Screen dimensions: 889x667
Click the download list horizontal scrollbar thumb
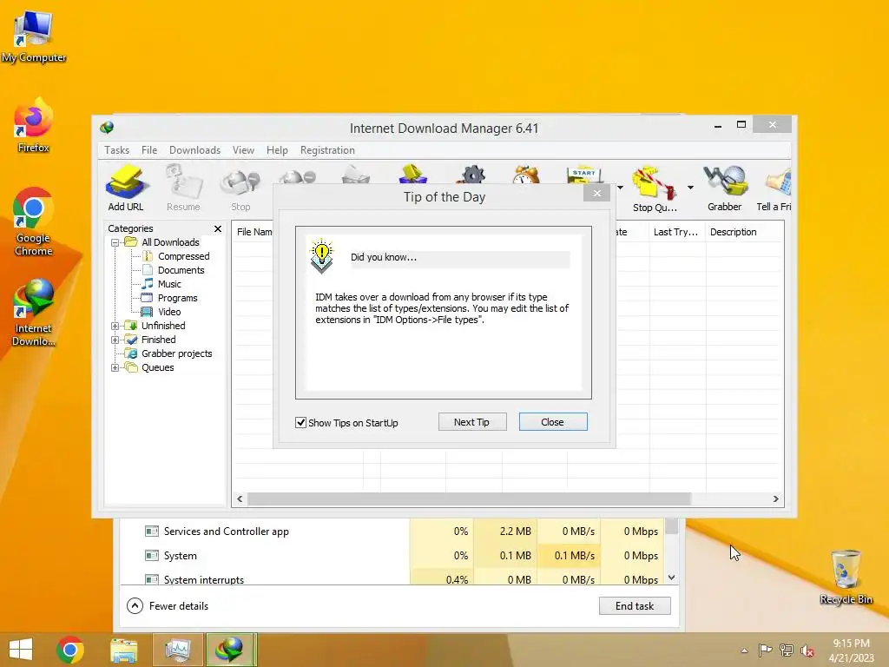coord(469,499)
